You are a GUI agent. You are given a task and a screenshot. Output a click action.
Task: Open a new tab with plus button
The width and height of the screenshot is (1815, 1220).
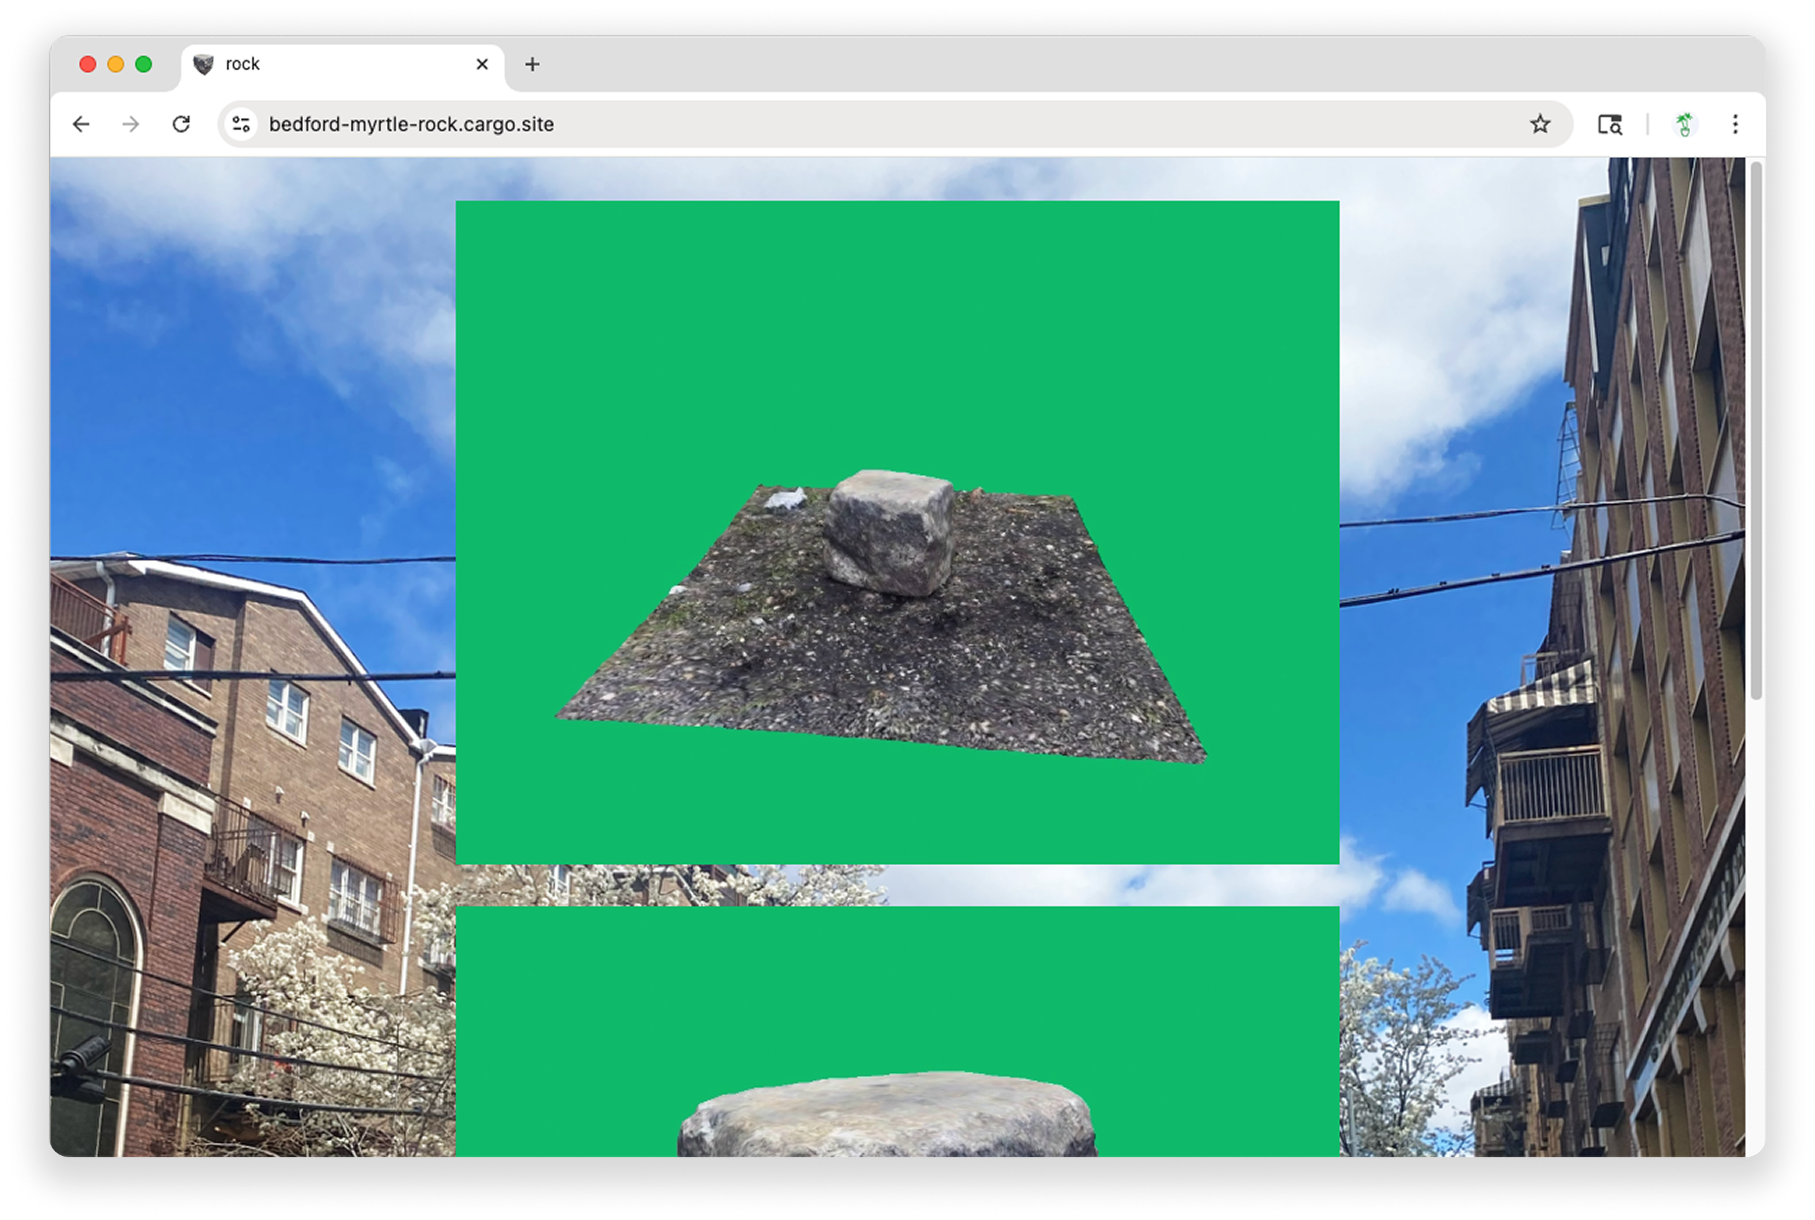pos(532,65)
